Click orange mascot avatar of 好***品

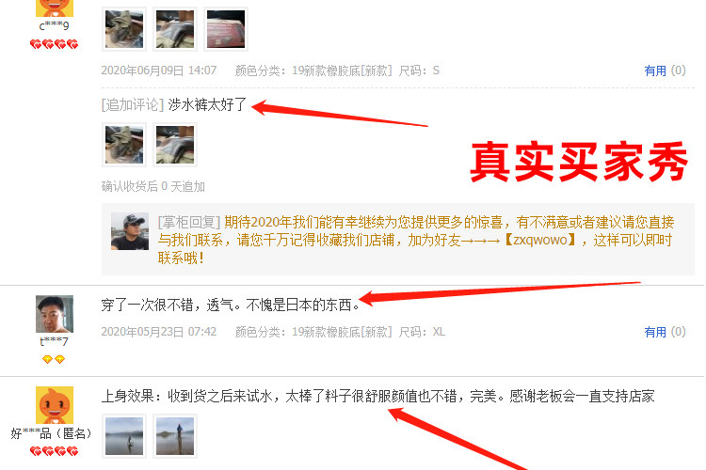pos(55,405)
